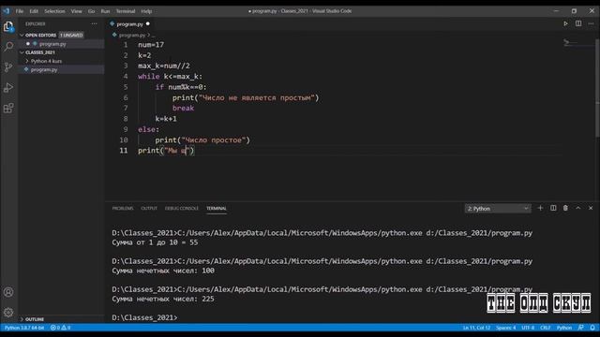Open the Extensions view
The image size is (600, 337).
coord(8,109)
